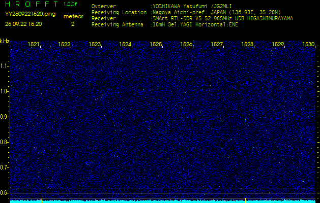
Task: Select the 0.8 frequency axis label
Action: coord(5,142)
